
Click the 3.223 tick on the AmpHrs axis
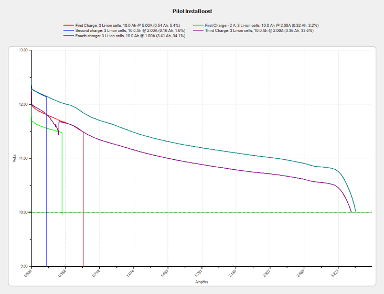[x=335, y=274]
